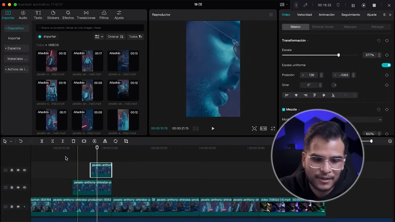This screenshot has height=222, width=395.
Task: Click the Retoque option
Action: coord(377,27)
